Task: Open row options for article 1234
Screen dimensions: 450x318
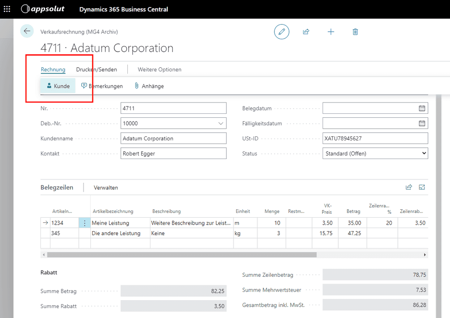Action: pyautogui.click(x=84, y=223)
